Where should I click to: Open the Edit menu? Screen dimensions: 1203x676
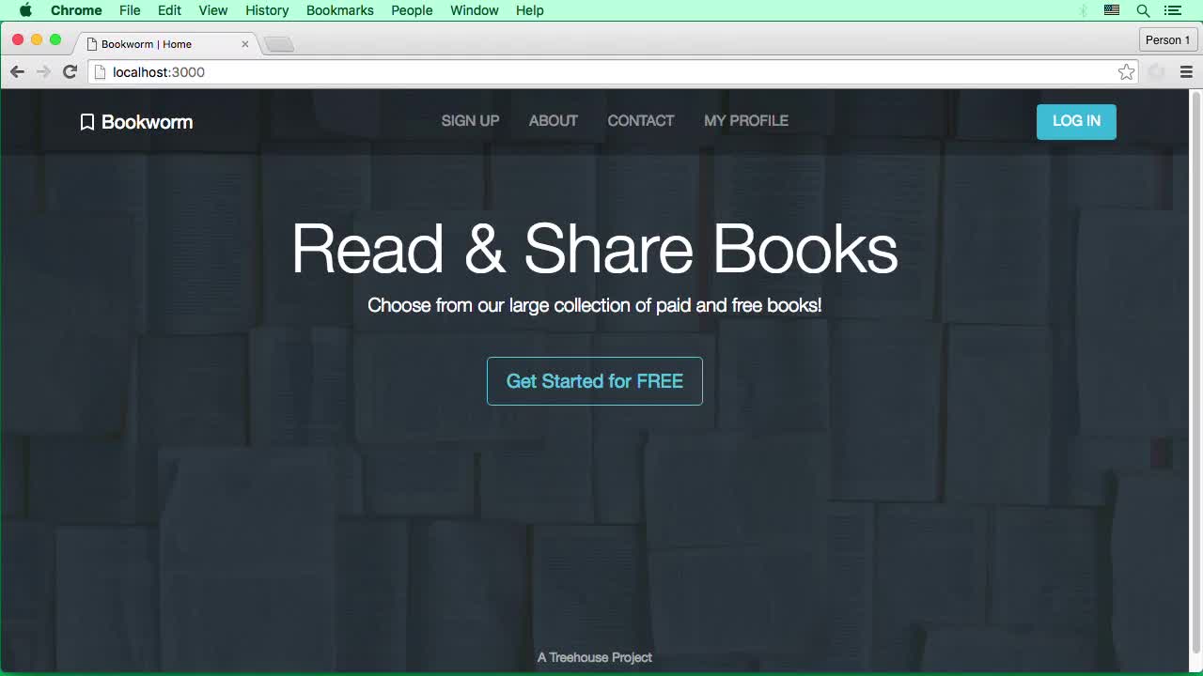(x=169, y=10)
